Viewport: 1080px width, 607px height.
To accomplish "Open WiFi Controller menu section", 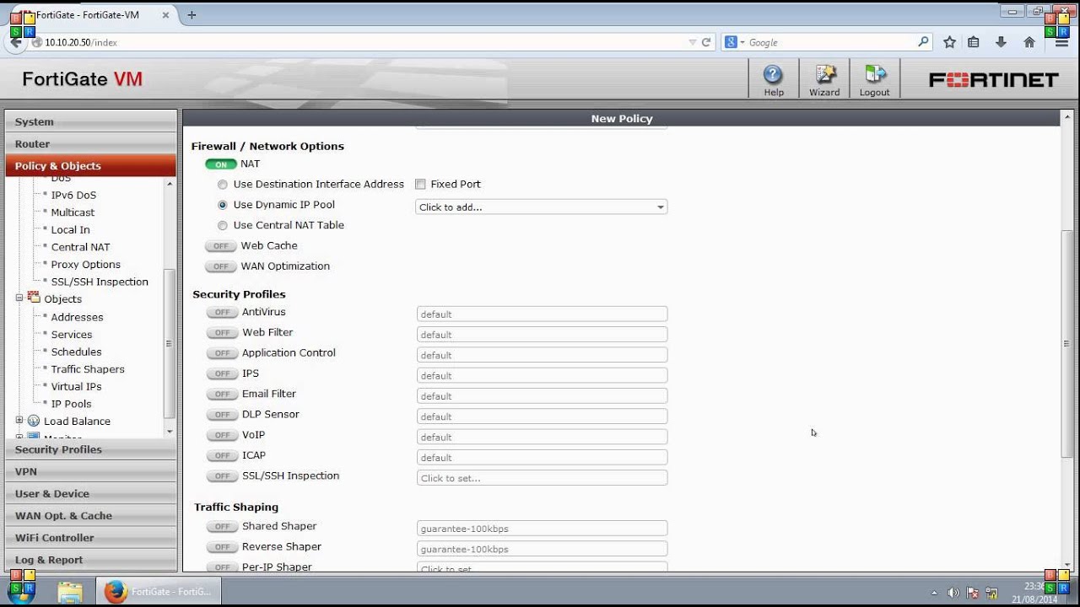I will 91,537.
